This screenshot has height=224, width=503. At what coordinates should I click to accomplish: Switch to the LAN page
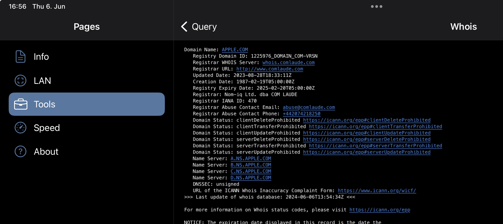(x=42, y=81)
